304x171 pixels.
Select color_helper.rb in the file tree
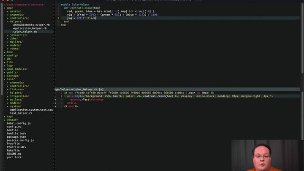(x=25, y=32)
